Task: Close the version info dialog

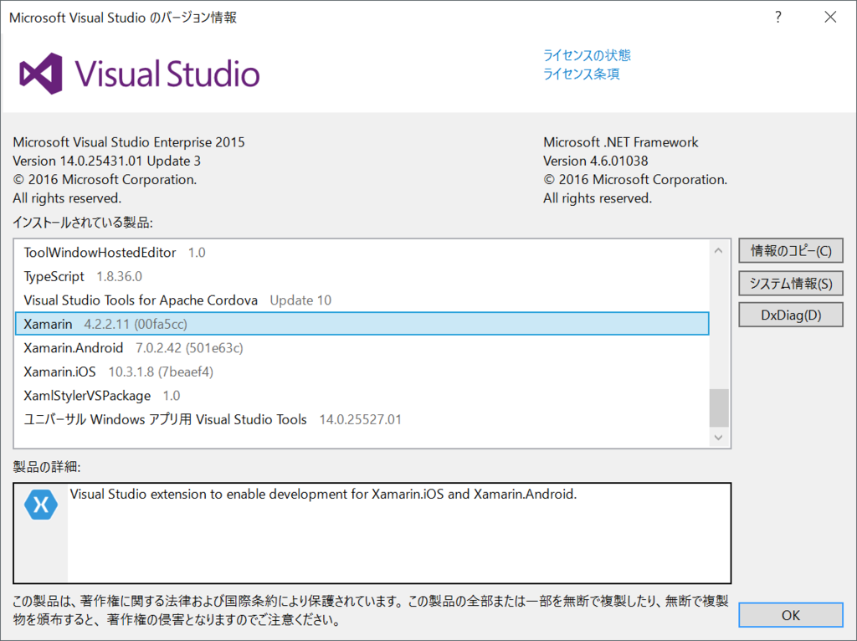Action: click(830, 17)
